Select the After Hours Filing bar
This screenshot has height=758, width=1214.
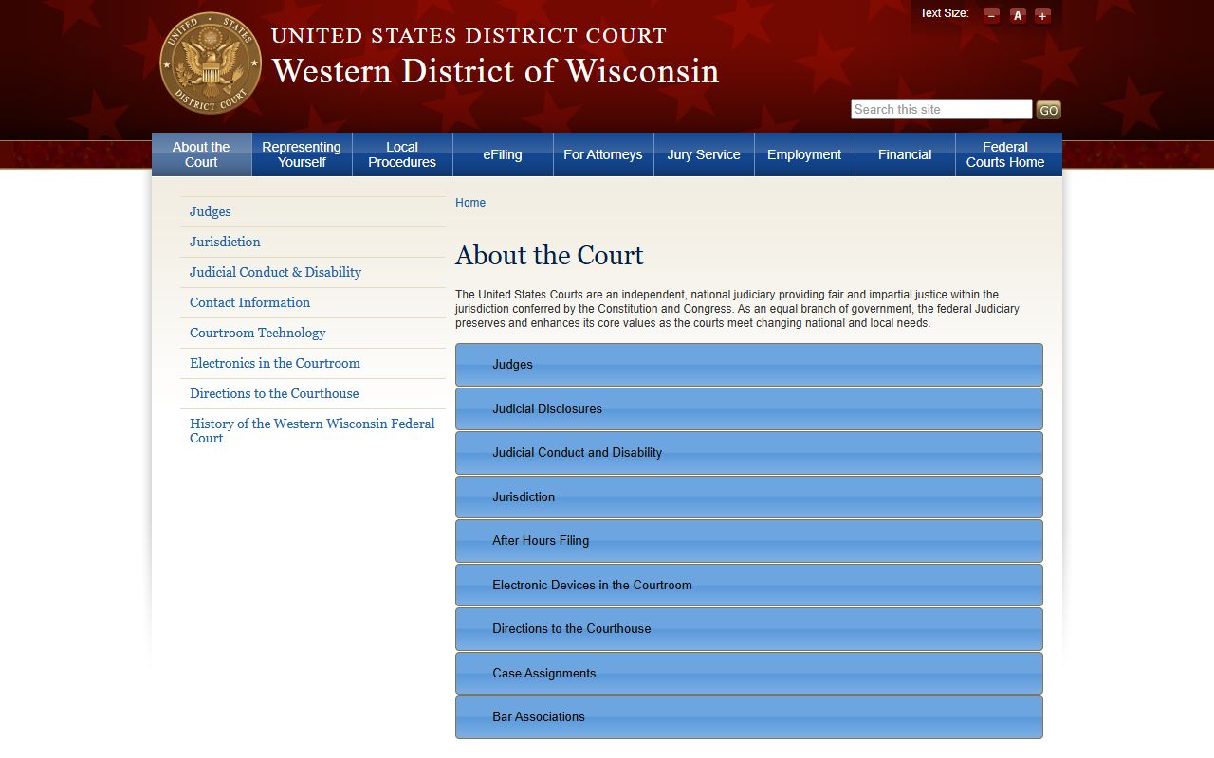(x=749, y=541)
